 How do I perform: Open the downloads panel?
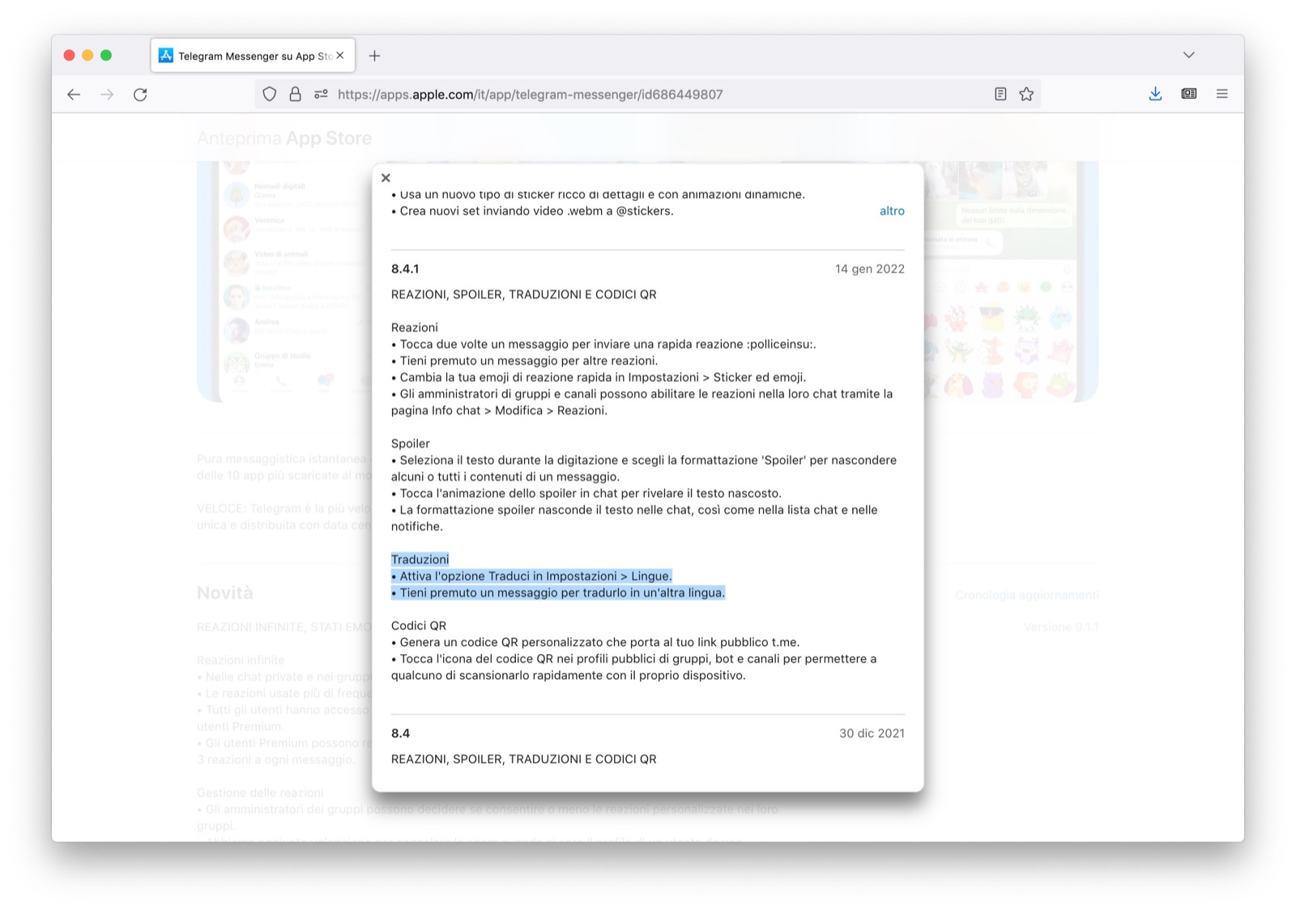tap(1155, 95)
